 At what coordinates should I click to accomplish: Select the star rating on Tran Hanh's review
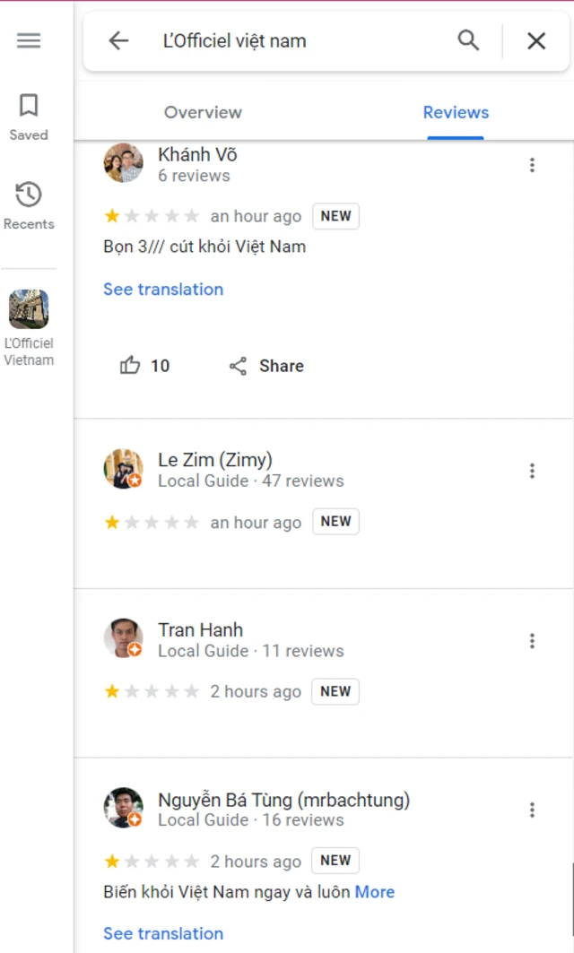(x=152, y=691)
